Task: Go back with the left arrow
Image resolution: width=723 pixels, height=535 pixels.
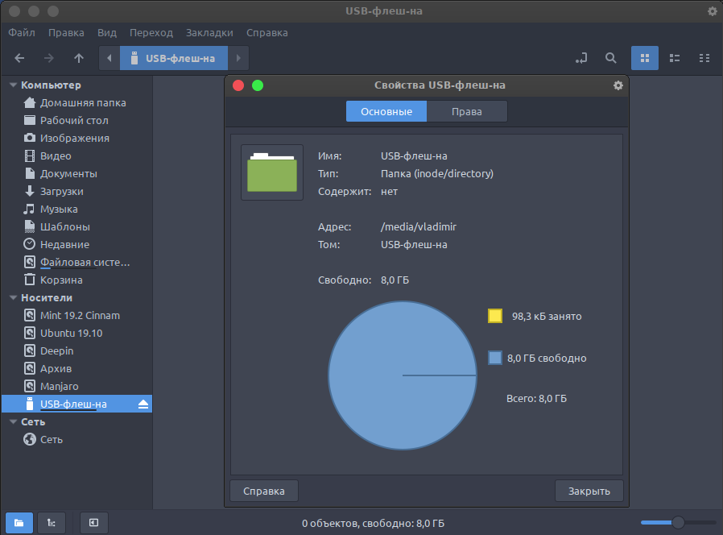Action: pos(19,58)
